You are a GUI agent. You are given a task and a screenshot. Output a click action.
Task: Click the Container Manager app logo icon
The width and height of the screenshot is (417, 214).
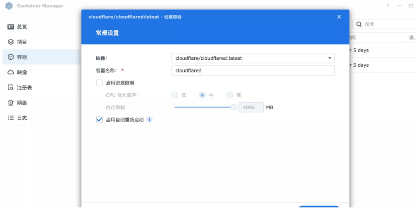click(x=9, y=6)
